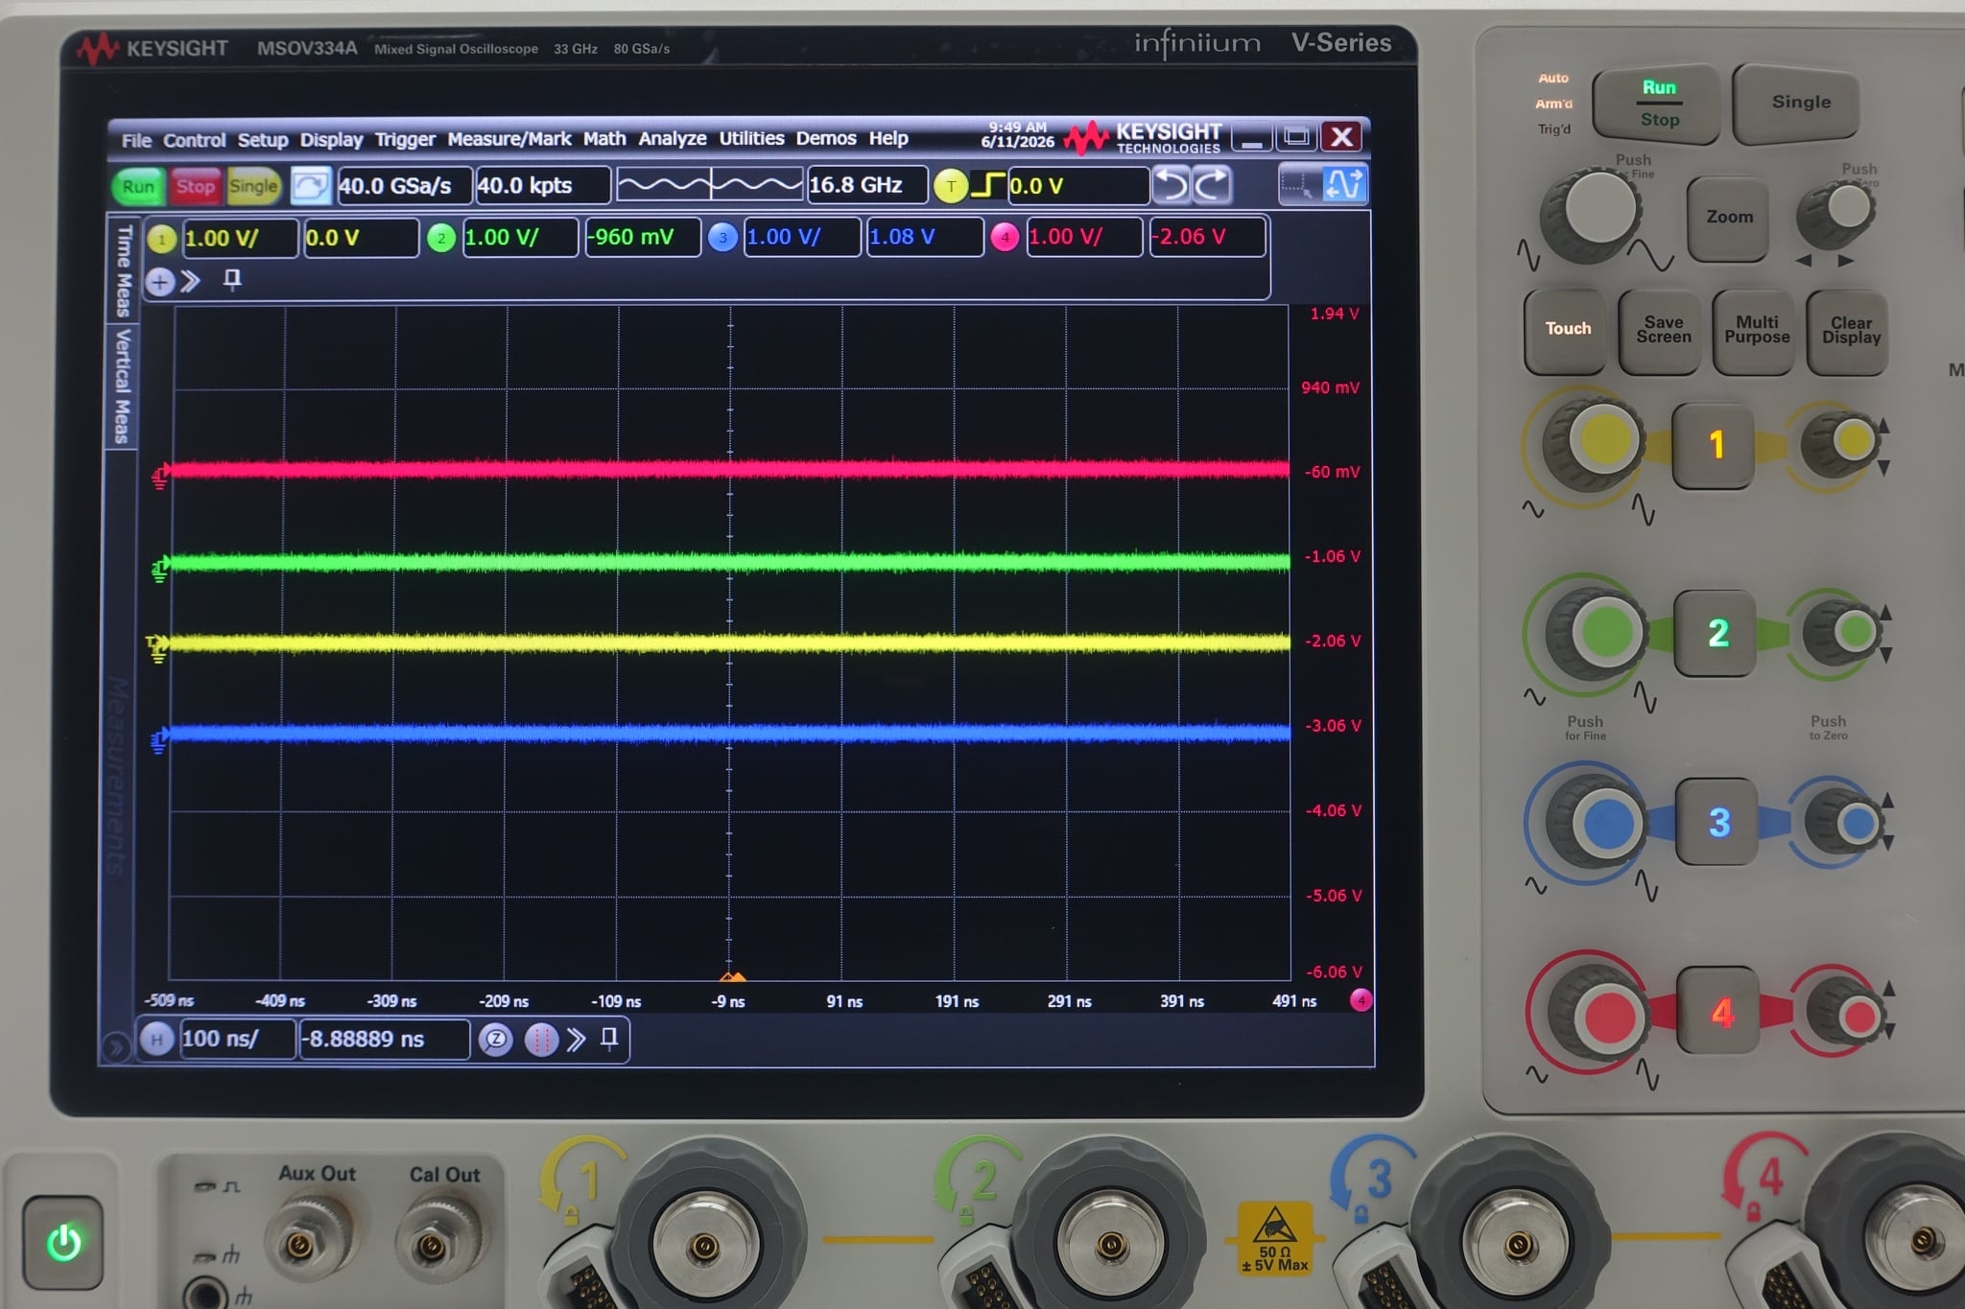Click channel 2 green ground marker
Viewport: 1965px width, 1309px height.
click(160, 570)
